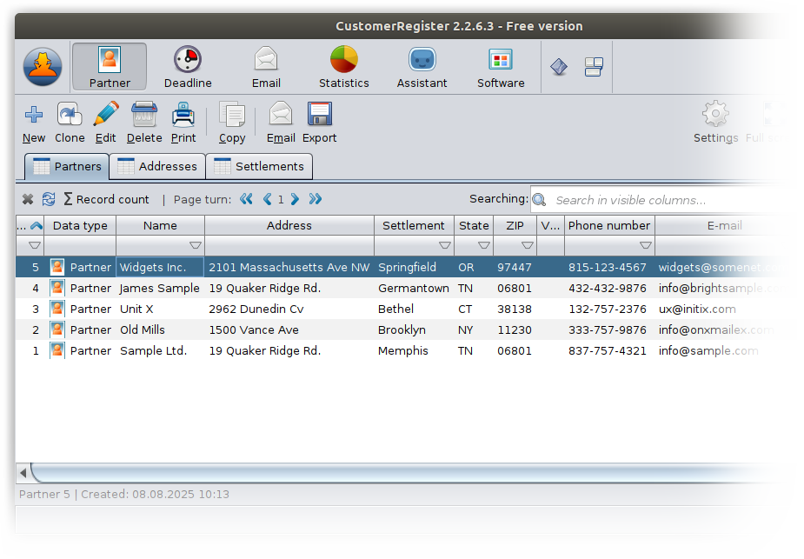
Task: Select the Widgets Inc. name cell
Action: pos(160,267)
